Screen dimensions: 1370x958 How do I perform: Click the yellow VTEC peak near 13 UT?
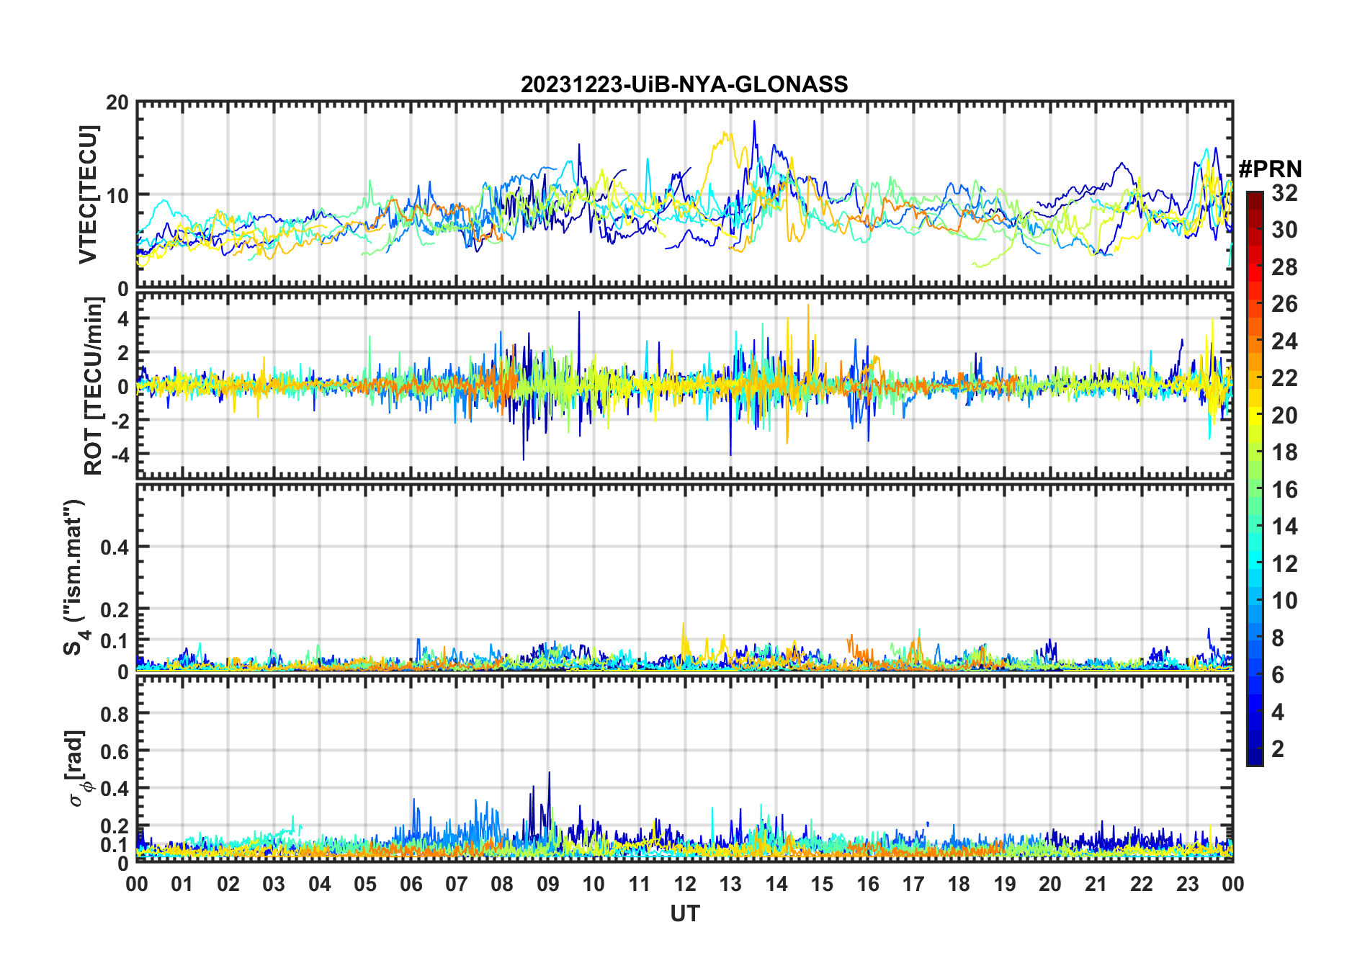pyautogui.click(x=725, y=134)
